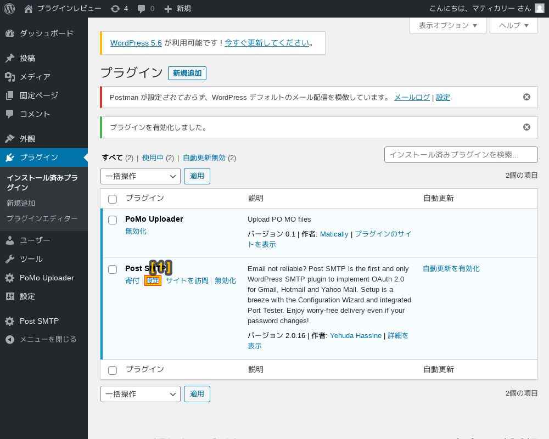Open the ダッシュボード dashboard icon
This screenshot has height=439, width=549.
10,33
